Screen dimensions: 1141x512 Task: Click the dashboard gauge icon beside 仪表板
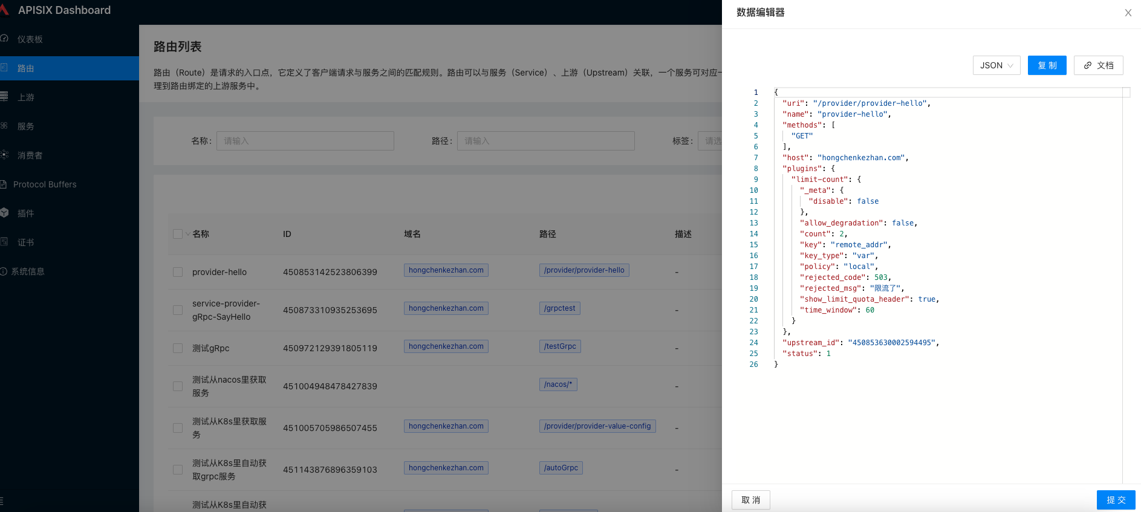[4, 39]
